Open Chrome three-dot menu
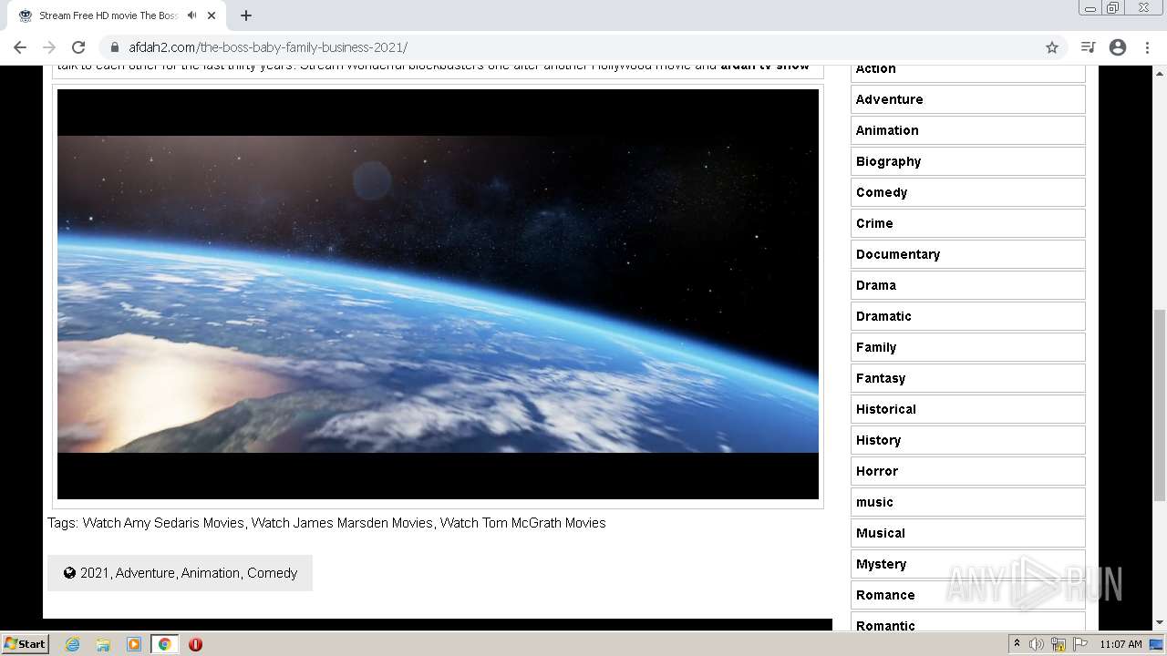Screen dimensions: 1167x656 tap(1147, 47)
